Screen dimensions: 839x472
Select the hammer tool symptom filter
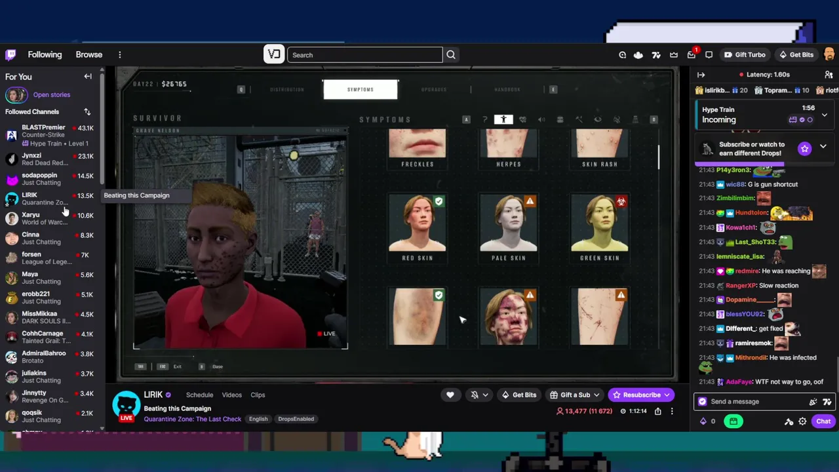tap(579, 119)
